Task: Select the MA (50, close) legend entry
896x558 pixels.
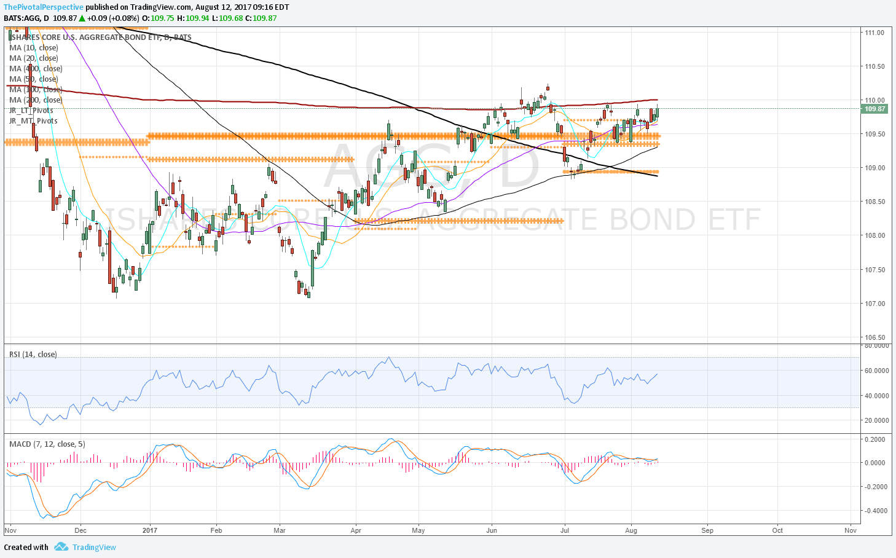Action: [34, 79]
